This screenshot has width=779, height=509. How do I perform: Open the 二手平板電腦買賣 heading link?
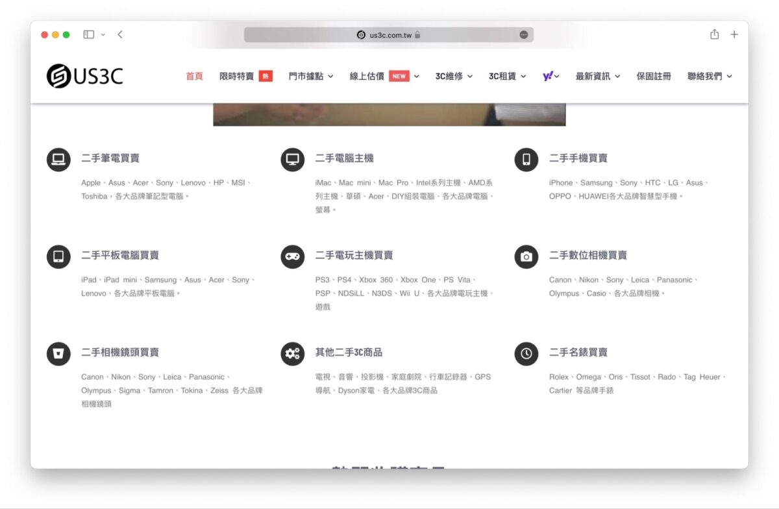point(120,255)
